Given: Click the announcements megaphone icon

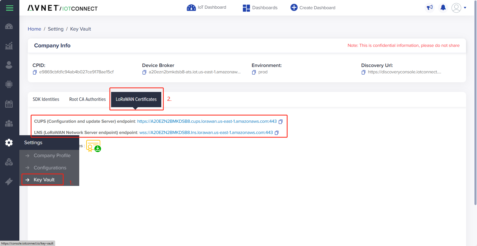Looking at the screenshot, I should tap(430, 8).
